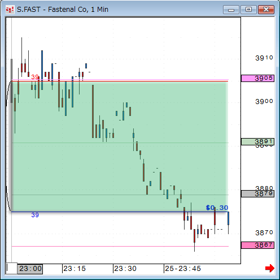Select the 3891 green price marker
The width and height of the screenshot is (280, 280).
(257, 141)
